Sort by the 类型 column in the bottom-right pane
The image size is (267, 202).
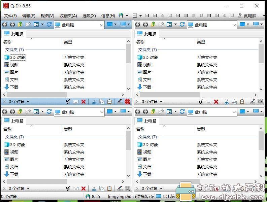pyautogui.click(x=201, y=129)
